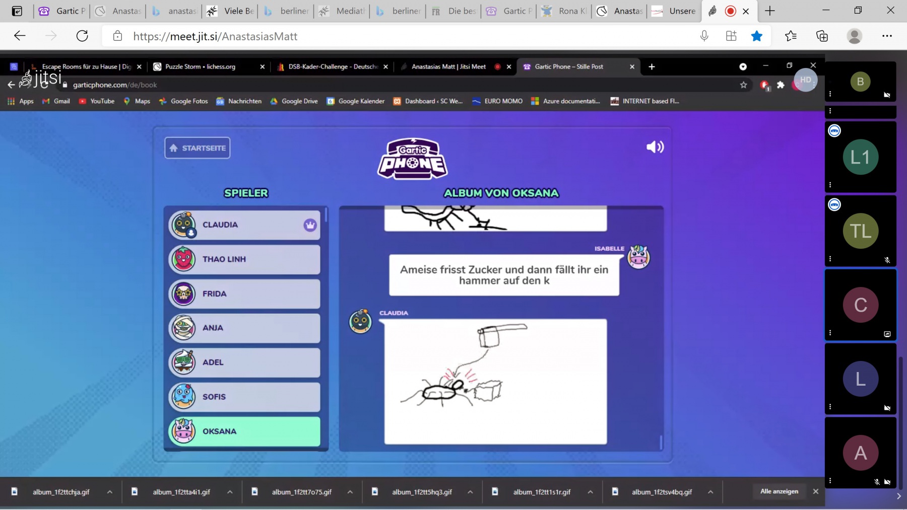Open the Edge settings three-dot menu
Viewport: 907px width, 510px height.
point(887,36)
